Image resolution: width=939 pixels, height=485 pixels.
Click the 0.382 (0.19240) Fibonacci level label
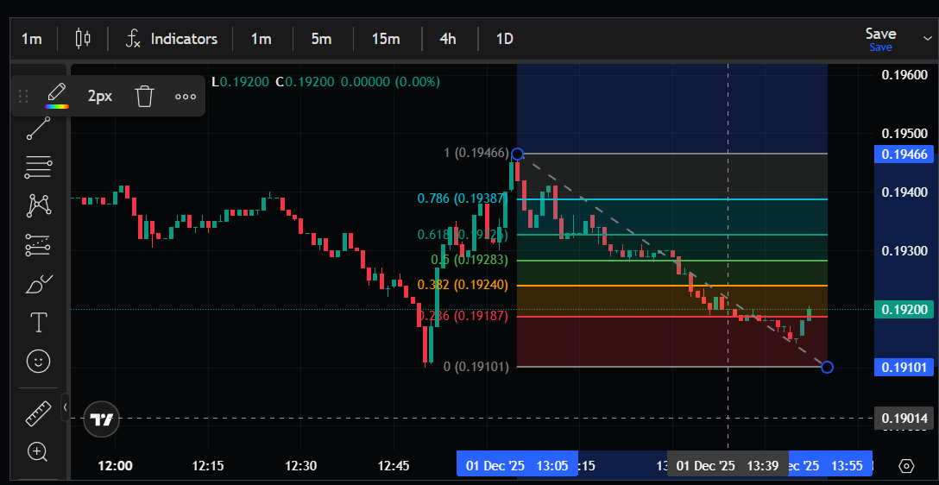click(463, 285)
